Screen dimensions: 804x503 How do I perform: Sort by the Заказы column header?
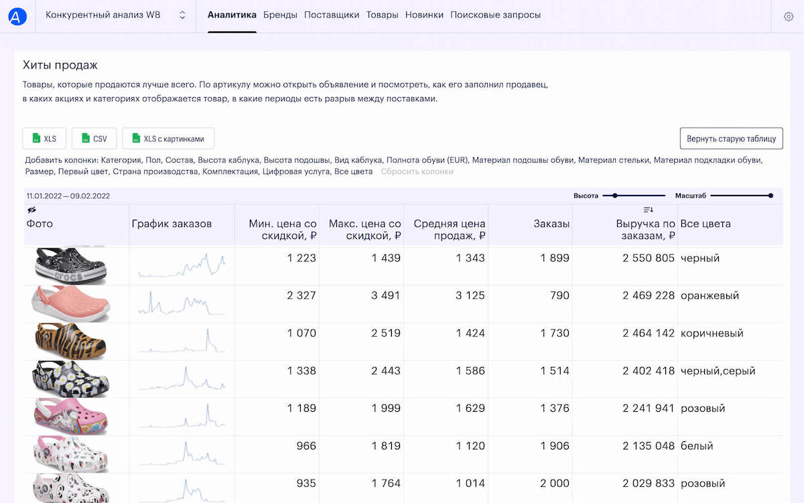(x=552, y=224)
